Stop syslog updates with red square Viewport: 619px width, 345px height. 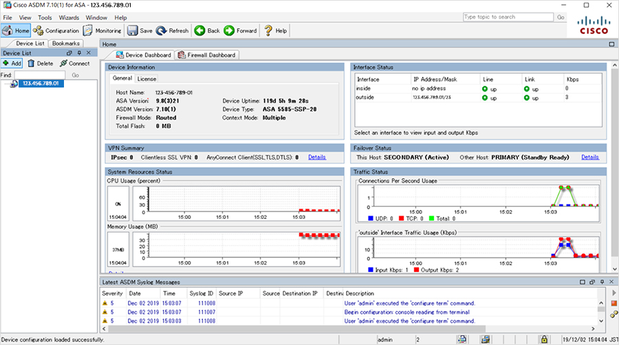coord(614,303)
